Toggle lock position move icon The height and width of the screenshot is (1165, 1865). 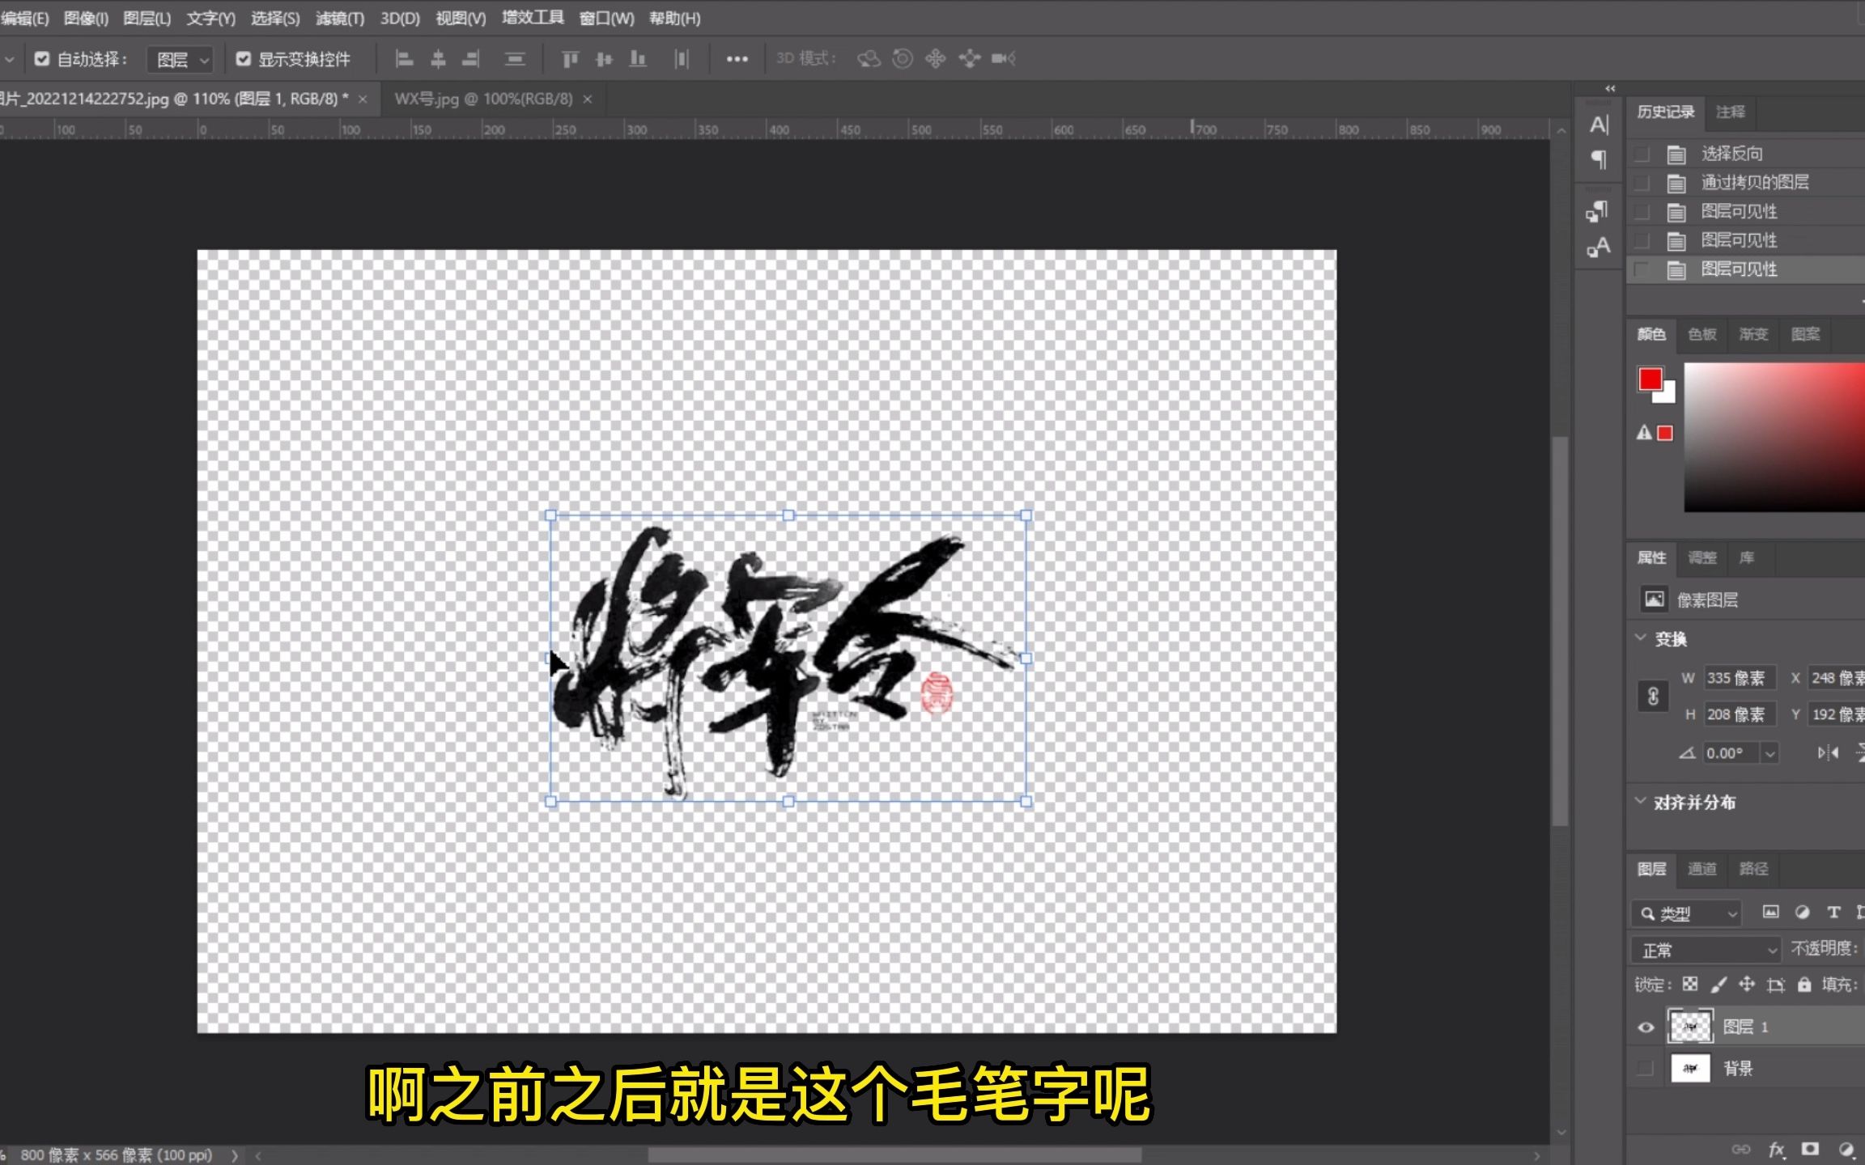[x=1747, y=985]
